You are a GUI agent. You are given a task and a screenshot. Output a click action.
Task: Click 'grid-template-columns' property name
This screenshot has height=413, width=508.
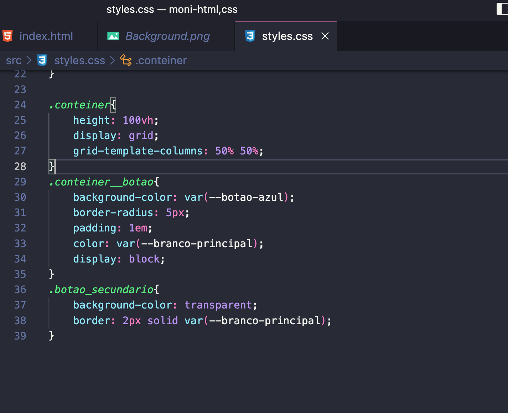[138, 151]
